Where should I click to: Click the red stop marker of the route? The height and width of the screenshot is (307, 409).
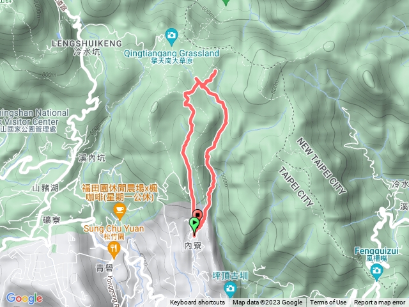(198, 215)
